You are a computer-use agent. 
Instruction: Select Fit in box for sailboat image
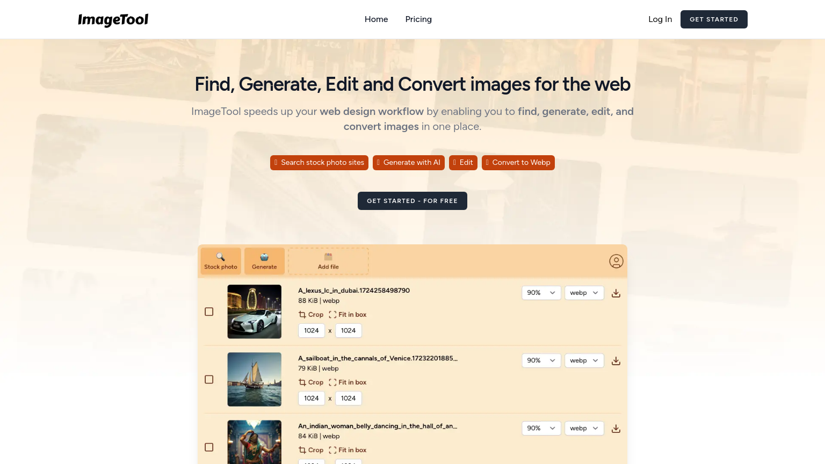(x=348, y=382)
